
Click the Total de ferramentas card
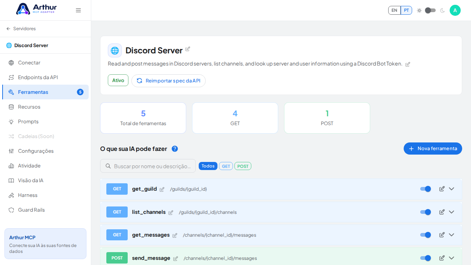143,118
